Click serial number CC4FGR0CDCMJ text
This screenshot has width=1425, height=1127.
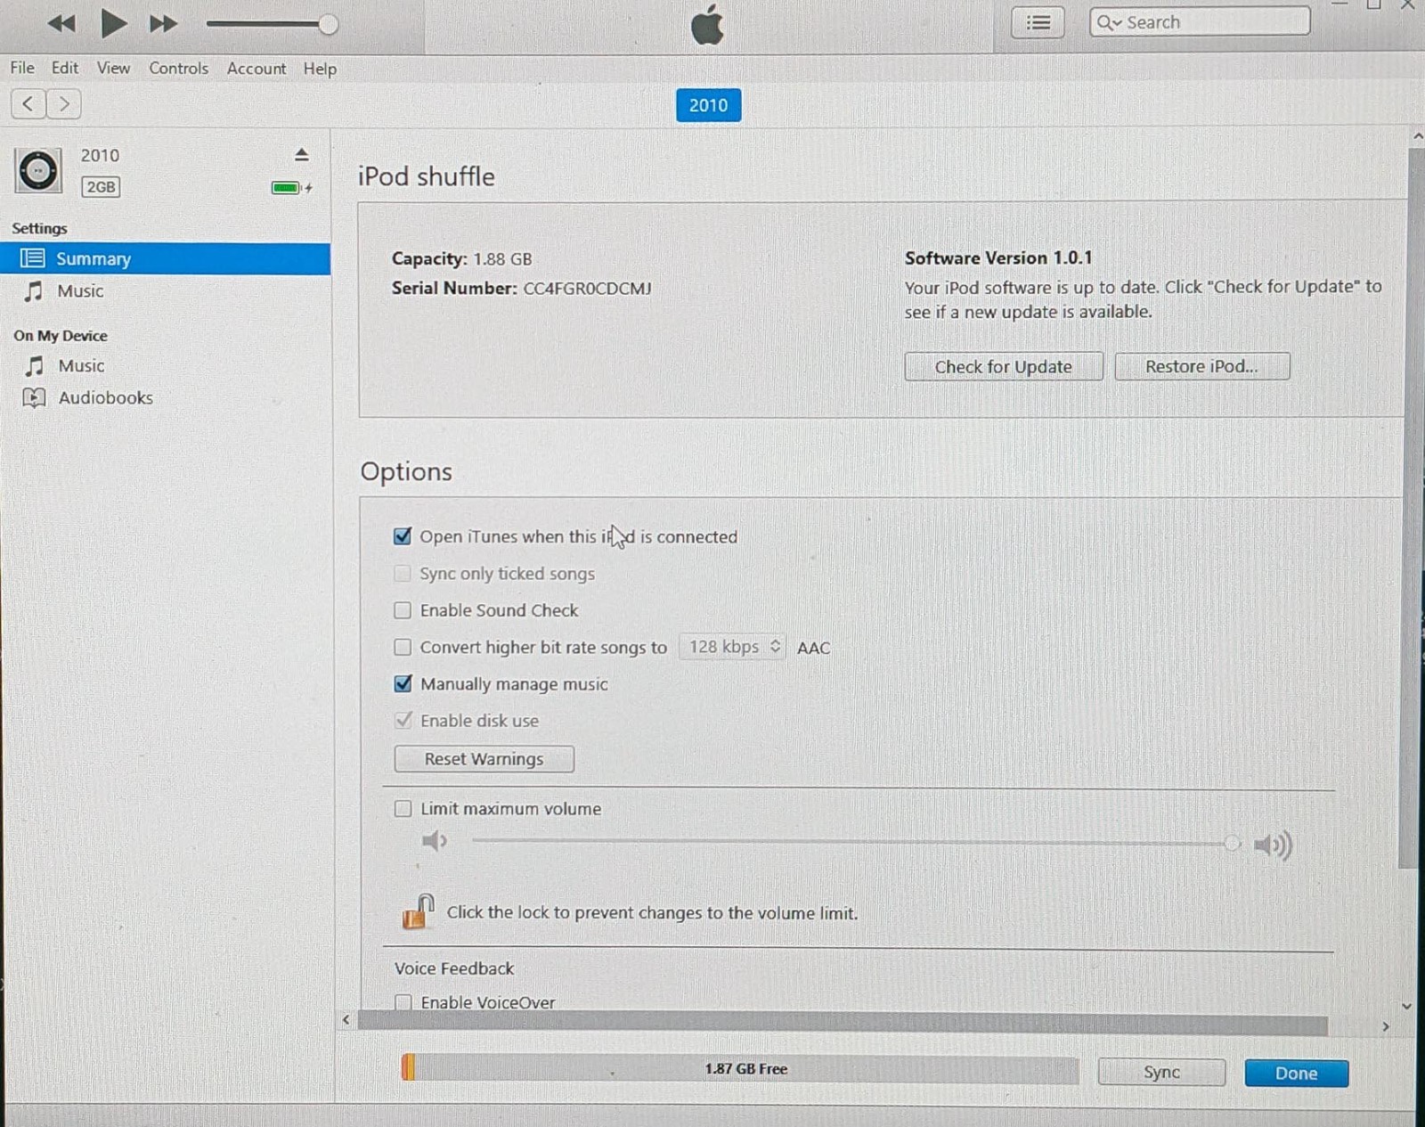click(587, 289)
